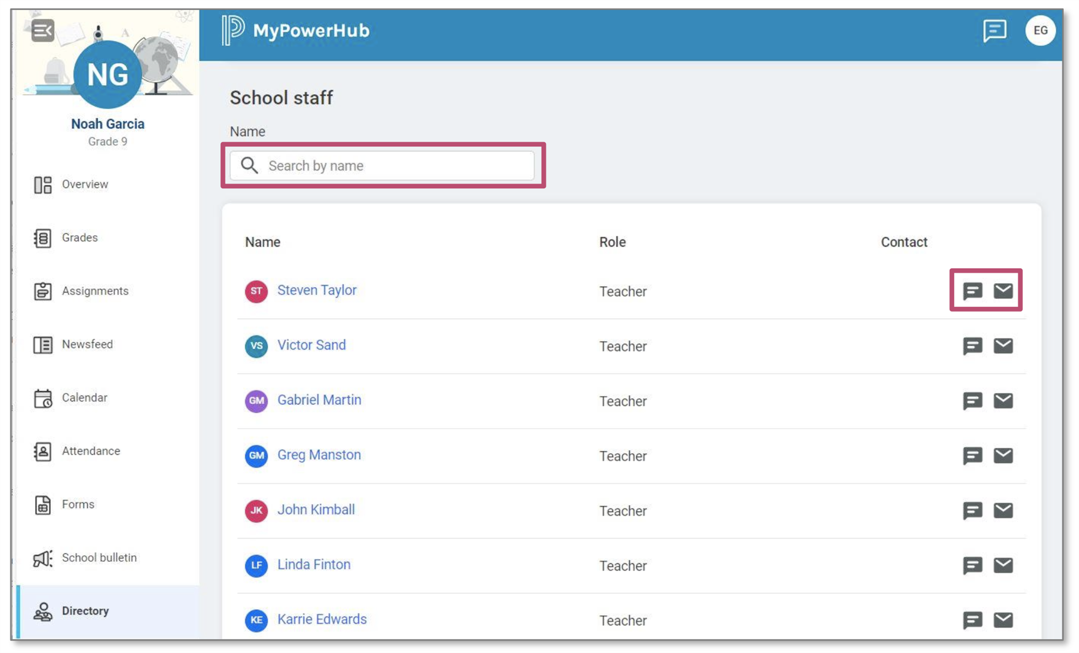Send chat message to Steven Taylor

973,291
